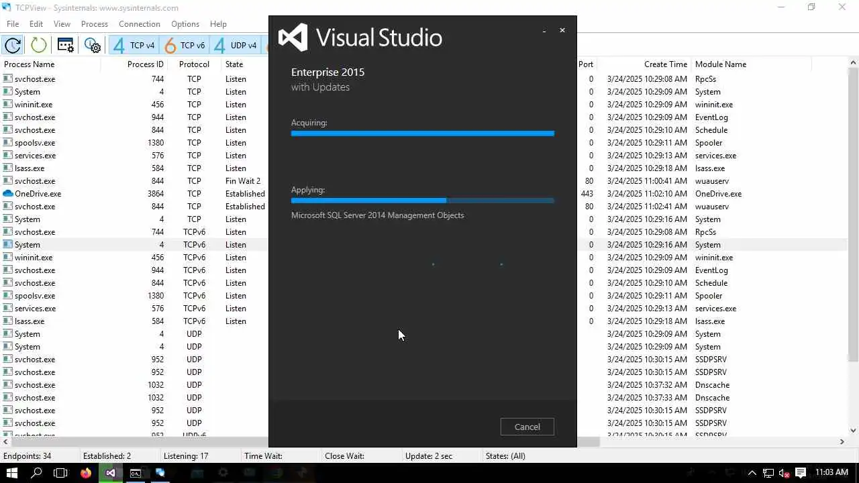859x483 pixels.
Task: Toggle the TCP v6 filter
Action: pos(185,45)
